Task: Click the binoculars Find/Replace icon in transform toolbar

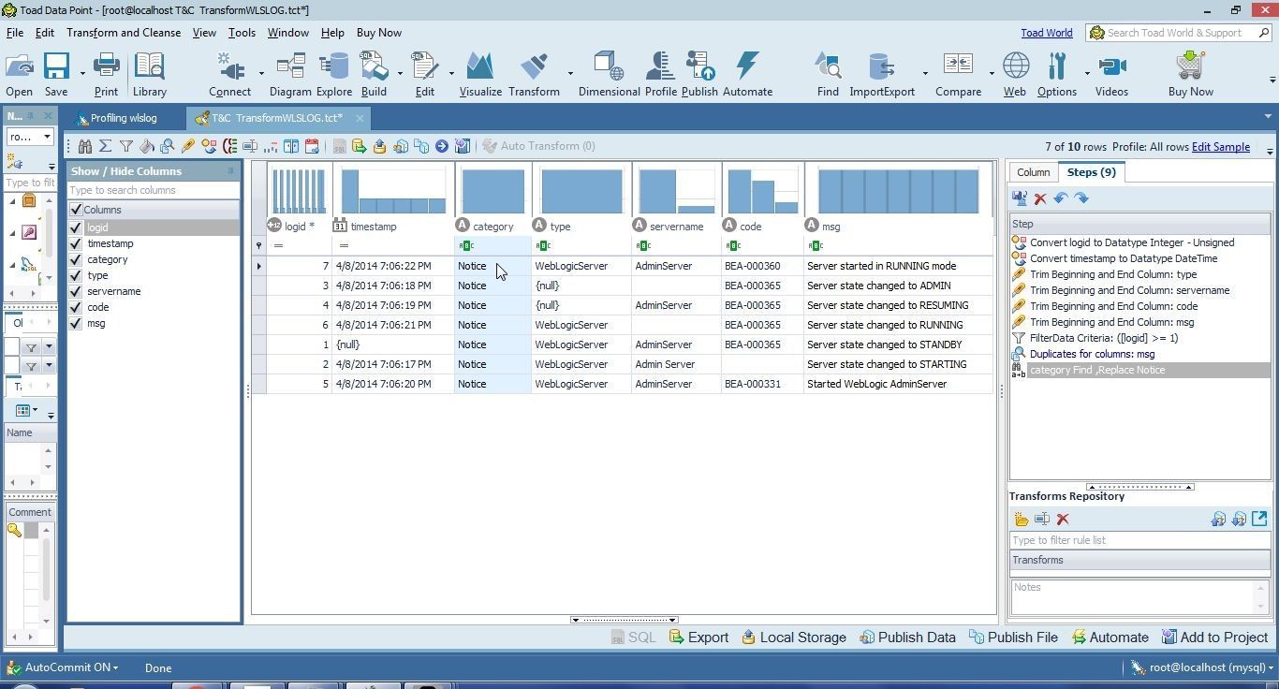Action: (85, 146)
